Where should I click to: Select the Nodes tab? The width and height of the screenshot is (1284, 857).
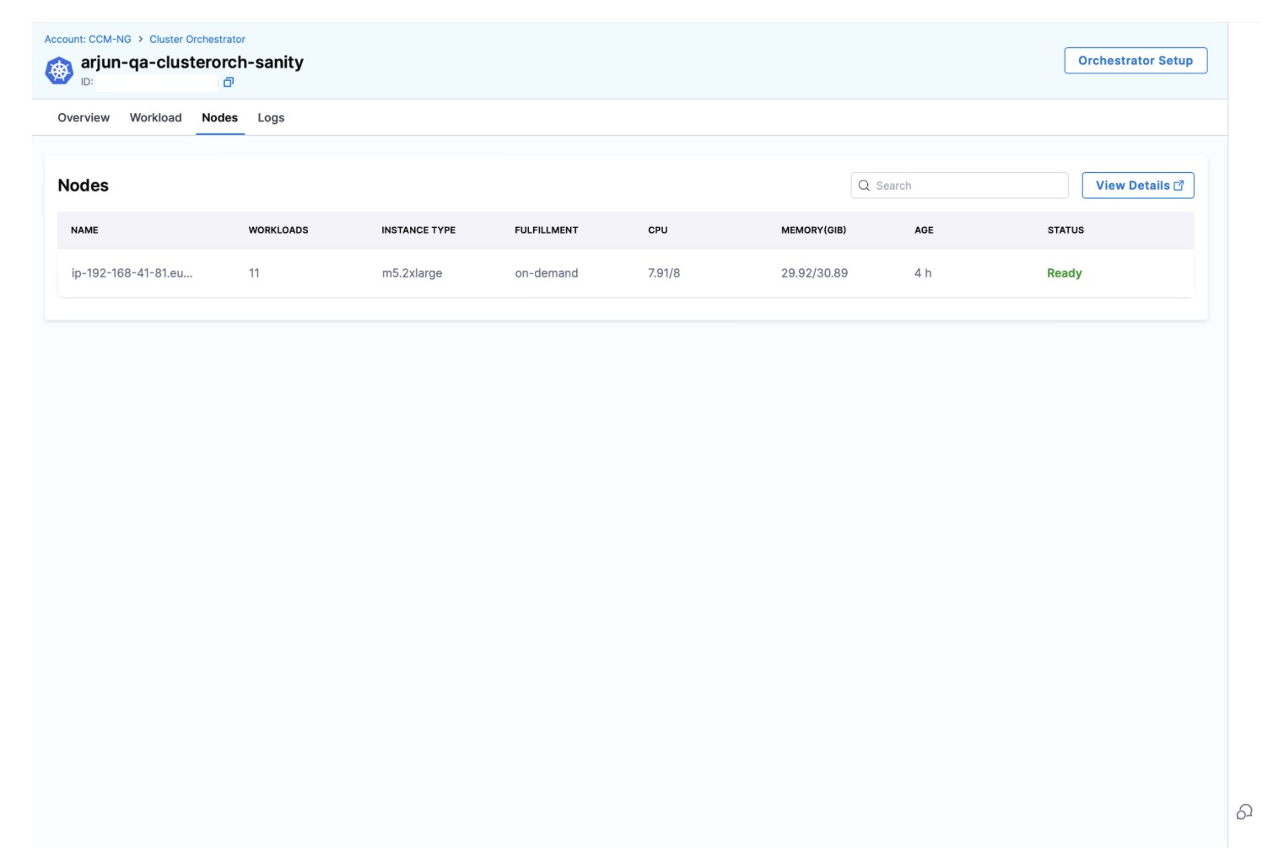click(219, 118)
